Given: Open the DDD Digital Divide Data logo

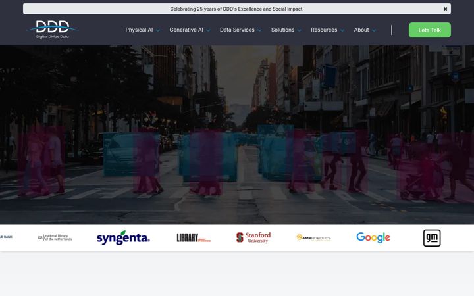Looking at the screenshot, I should [x=52, y=30].
